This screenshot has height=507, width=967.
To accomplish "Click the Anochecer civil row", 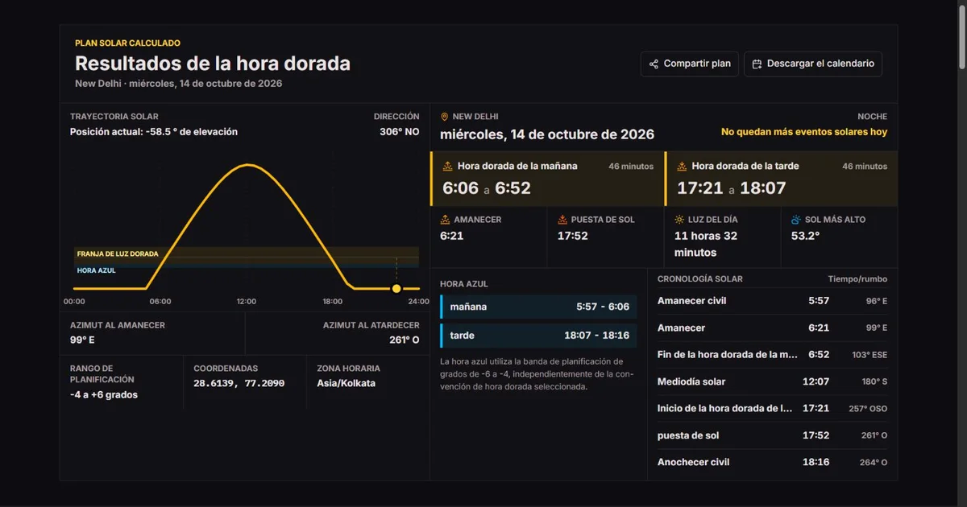I will click(772, 462).
